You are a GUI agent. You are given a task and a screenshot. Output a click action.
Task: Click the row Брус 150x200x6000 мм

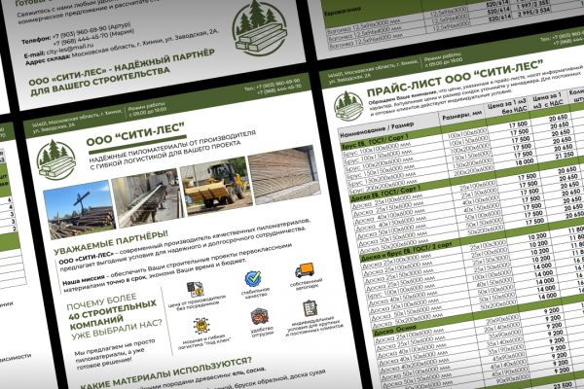pyautogui.click(x=383, y=178)
